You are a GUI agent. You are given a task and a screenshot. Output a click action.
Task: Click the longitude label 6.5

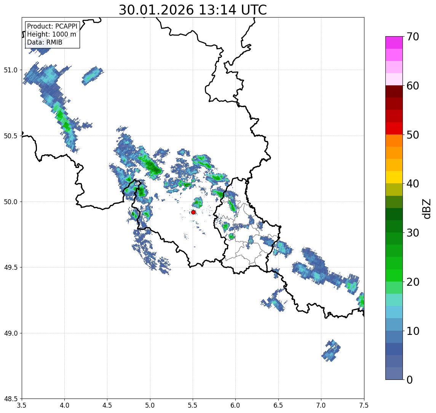[278, 405]
